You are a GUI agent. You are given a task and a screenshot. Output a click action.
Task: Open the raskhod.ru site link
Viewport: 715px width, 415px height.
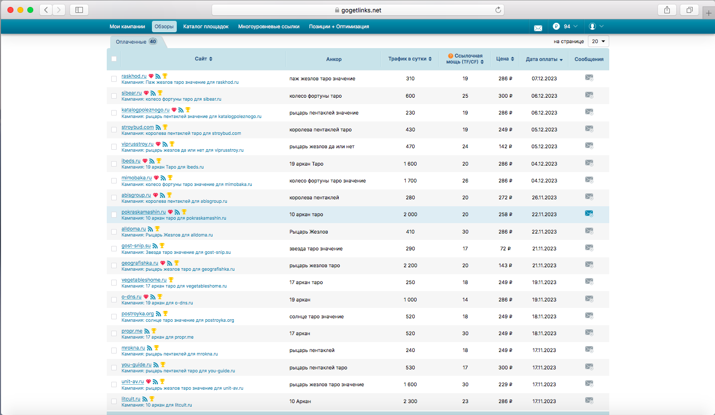(134, 76)
